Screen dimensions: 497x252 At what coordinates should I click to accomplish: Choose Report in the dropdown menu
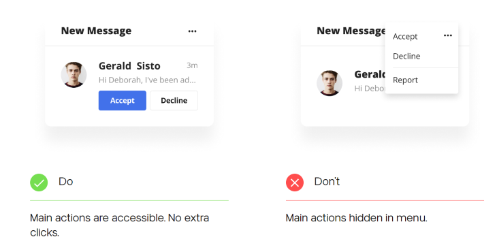point(405,80)
